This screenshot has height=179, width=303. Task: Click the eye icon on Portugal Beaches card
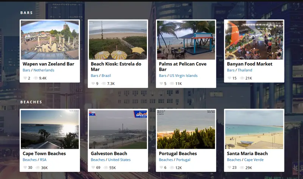click(x=172, y=168)
